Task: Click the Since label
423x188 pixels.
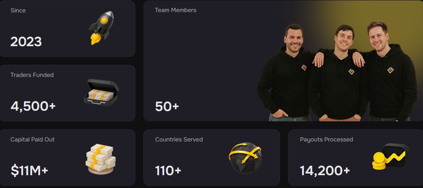Action: tap(18, 10)
